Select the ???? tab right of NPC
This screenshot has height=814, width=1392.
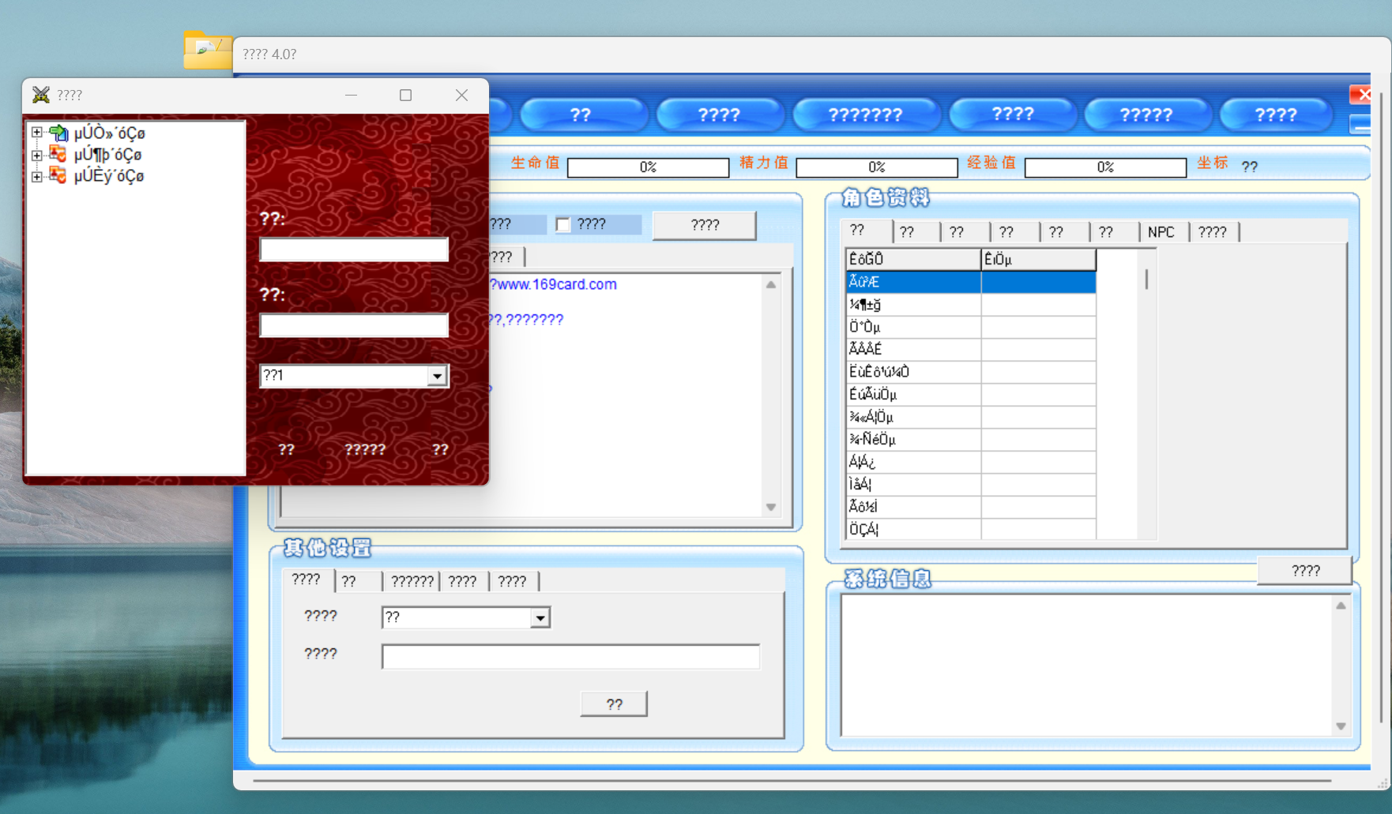pos(1213,232)
